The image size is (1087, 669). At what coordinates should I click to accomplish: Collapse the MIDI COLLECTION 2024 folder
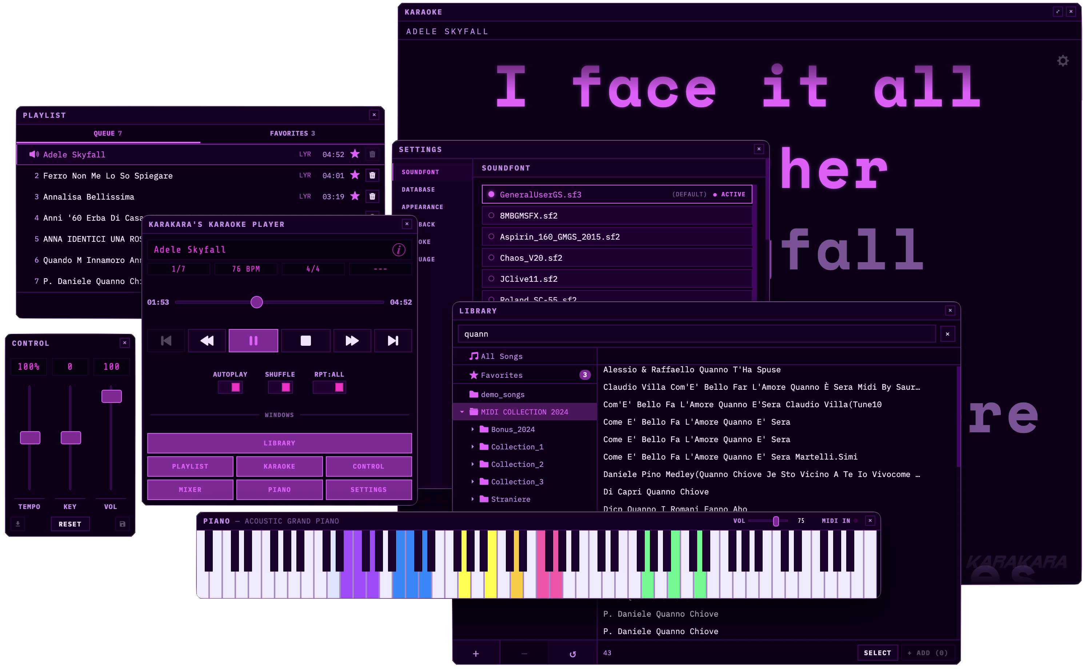point(462,412)
